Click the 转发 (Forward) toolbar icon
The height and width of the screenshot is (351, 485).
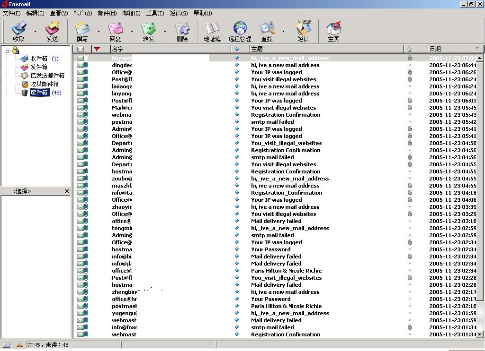[148, 31]
